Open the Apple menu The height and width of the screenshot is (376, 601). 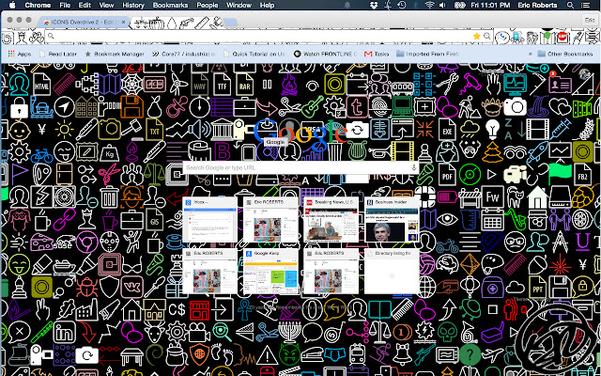[x=12, y=5]
